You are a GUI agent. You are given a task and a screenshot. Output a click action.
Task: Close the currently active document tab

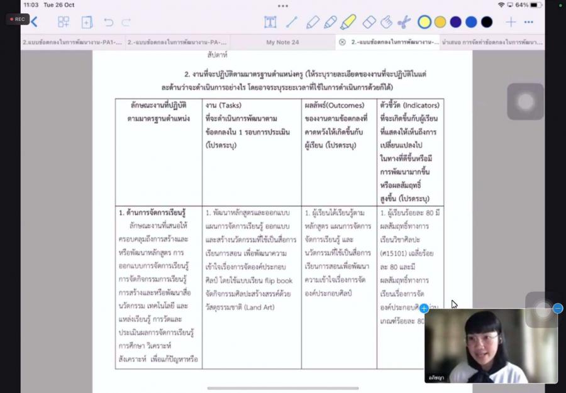(x=342, y=42)
